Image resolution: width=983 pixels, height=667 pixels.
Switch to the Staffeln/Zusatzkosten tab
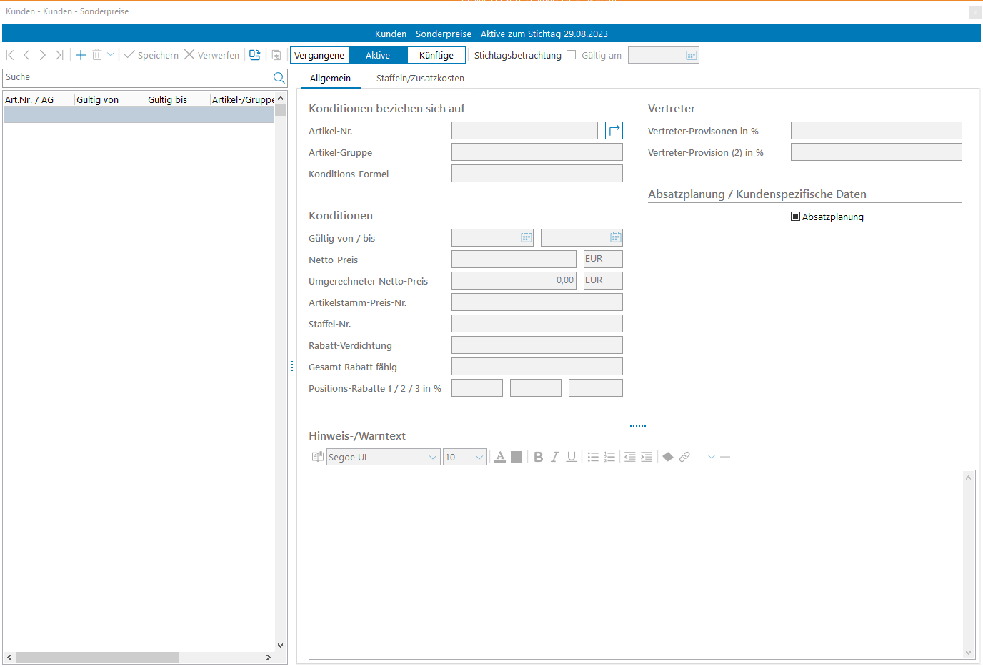pos(420,79)
